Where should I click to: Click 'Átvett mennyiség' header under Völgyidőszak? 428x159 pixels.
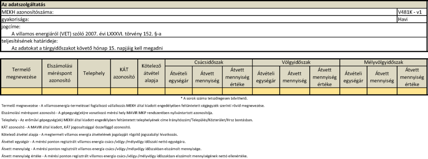294,77
